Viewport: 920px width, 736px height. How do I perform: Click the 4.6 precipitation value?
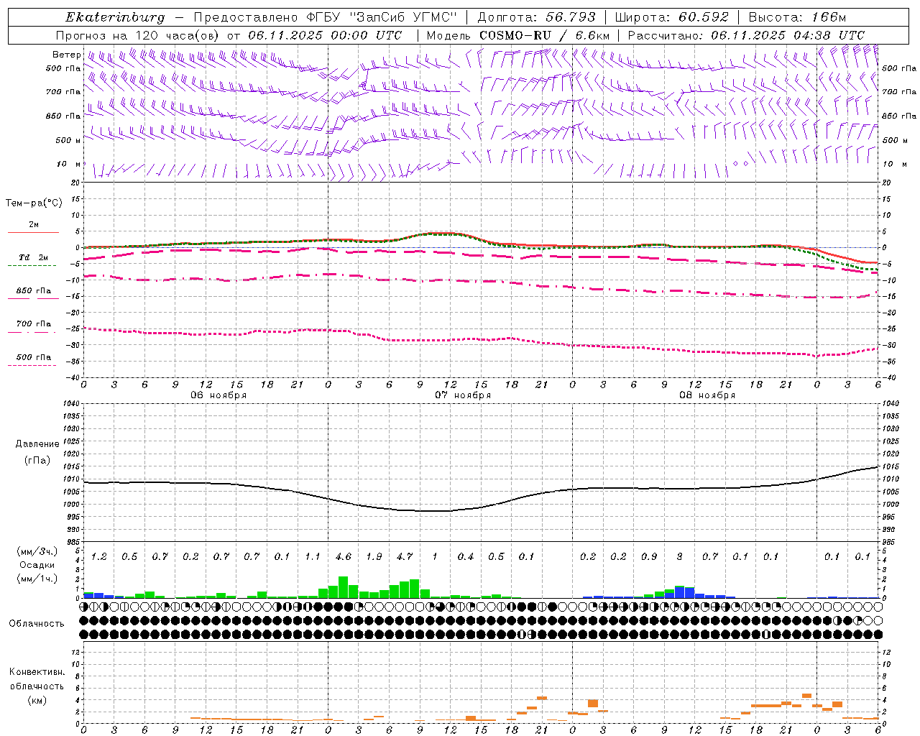point(344,556)
